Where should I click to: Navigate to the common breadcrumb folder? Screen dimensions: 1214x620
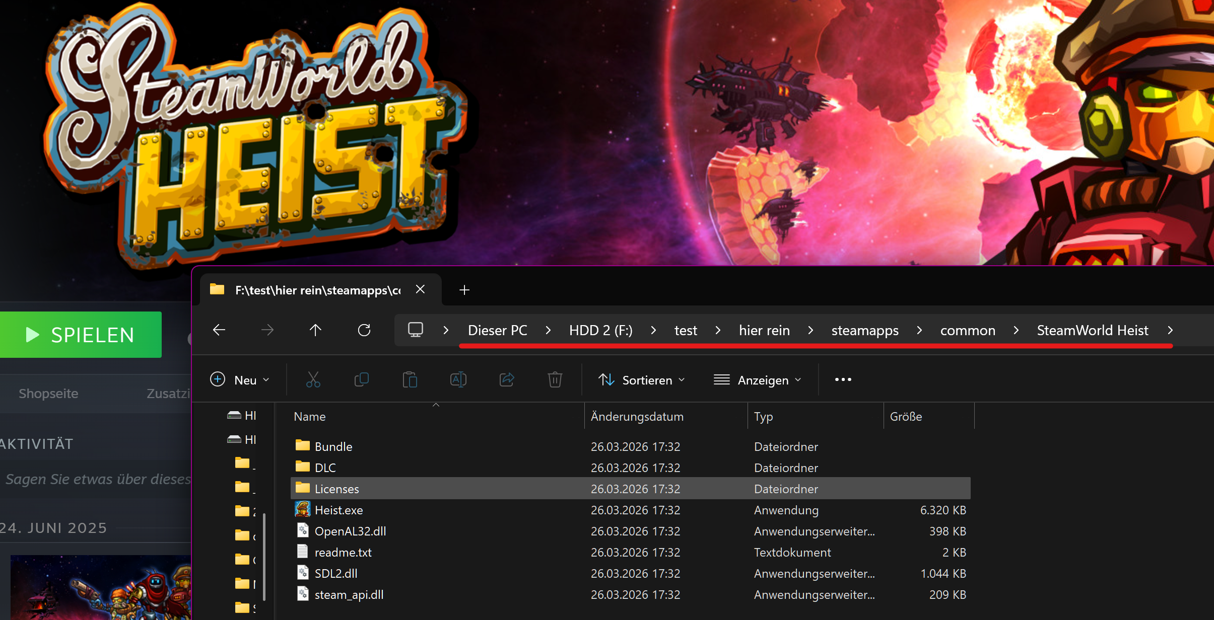(968, 330)
